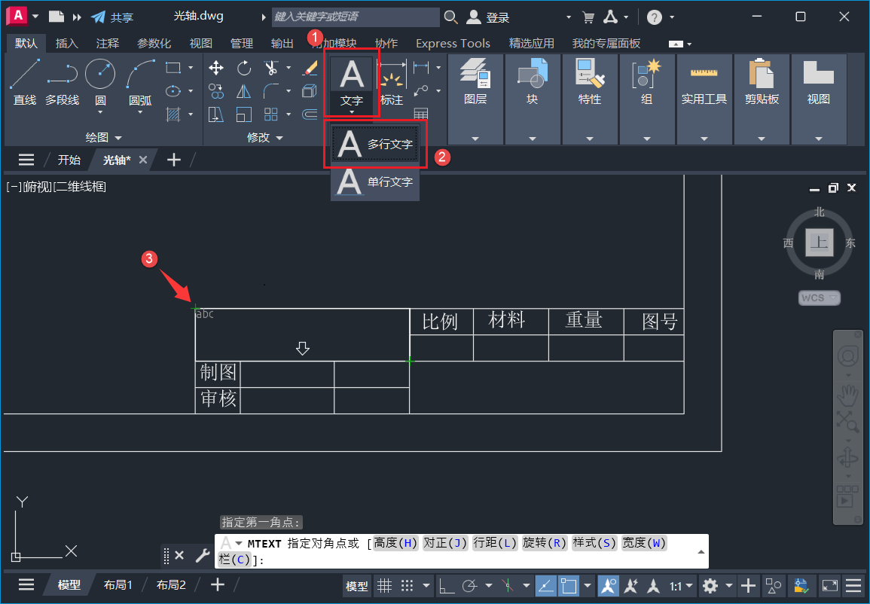Toggle ortho mode in status bar
Screen dimensions: 870x604
click(x=447, y=585)
